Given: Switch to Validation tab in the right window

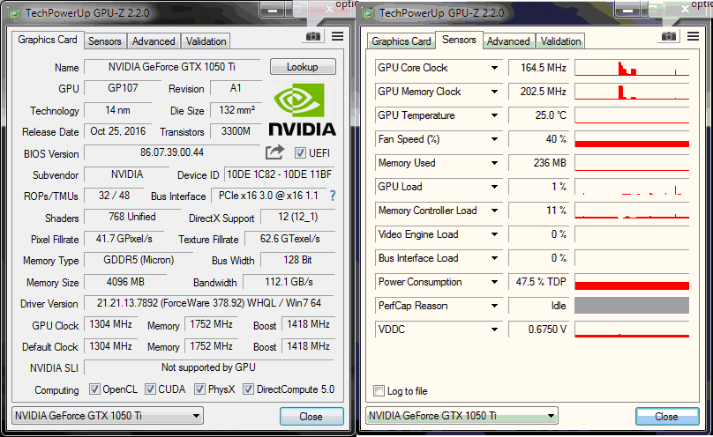Looking at the screenshot, I should coord(560,41).
